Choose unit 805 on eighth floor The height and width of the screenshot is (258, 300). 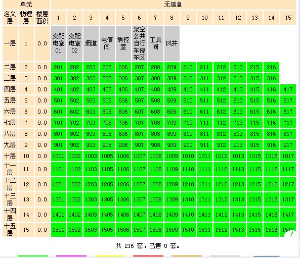pyautogui.click(x=107, y=134)
